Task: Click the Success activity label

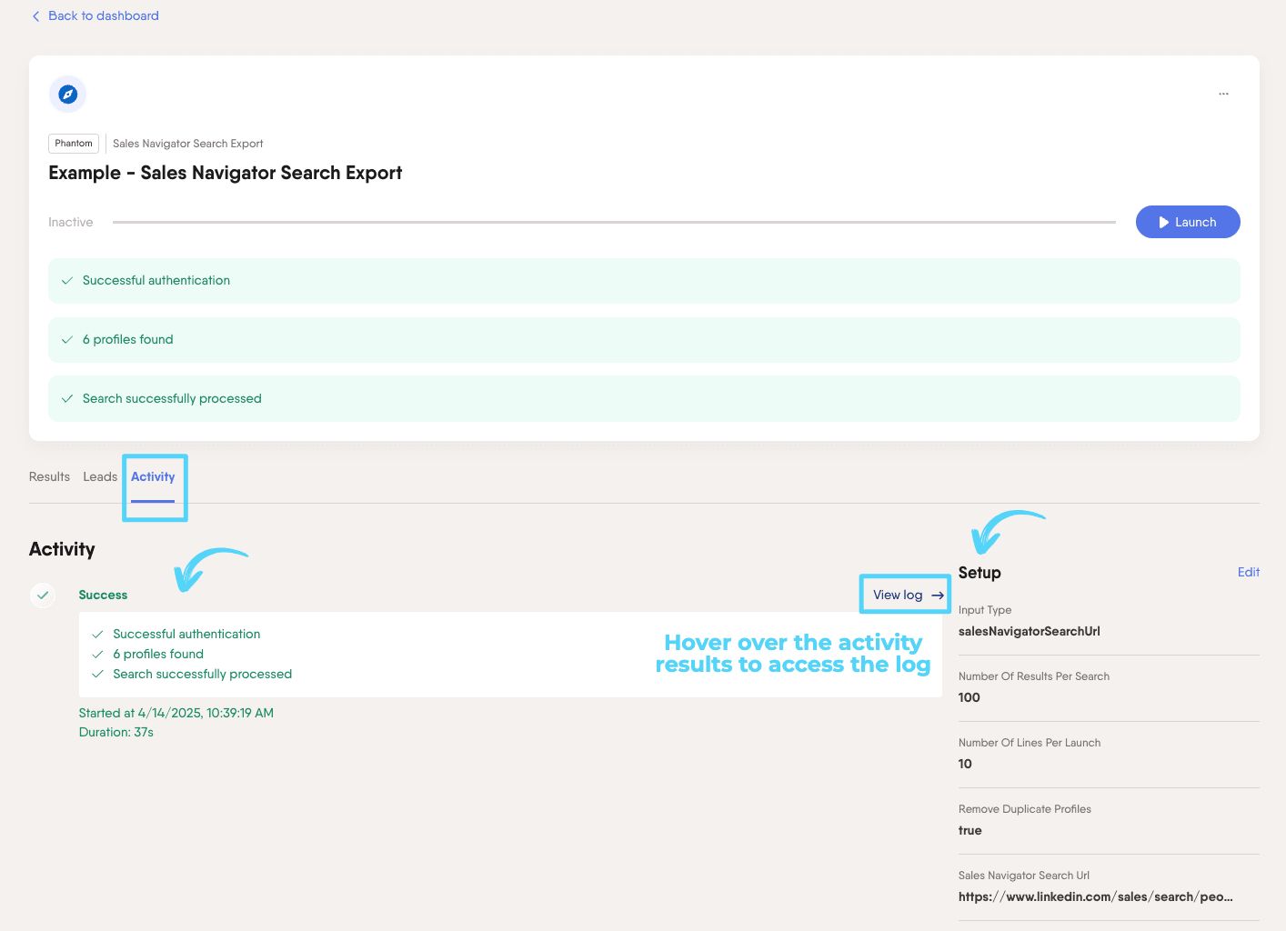Action: click(103, 595)
